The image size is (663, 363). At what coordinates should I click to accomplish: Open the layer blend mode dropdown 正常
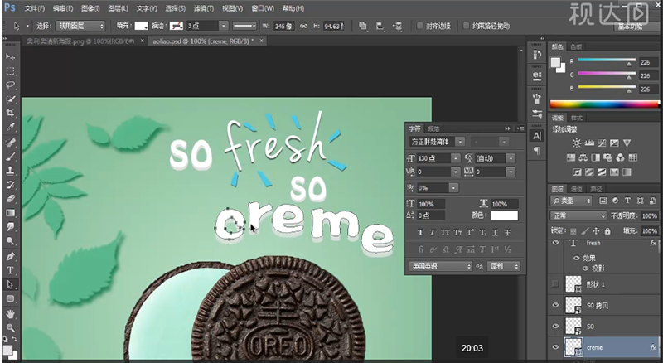[x=578, y=215]
